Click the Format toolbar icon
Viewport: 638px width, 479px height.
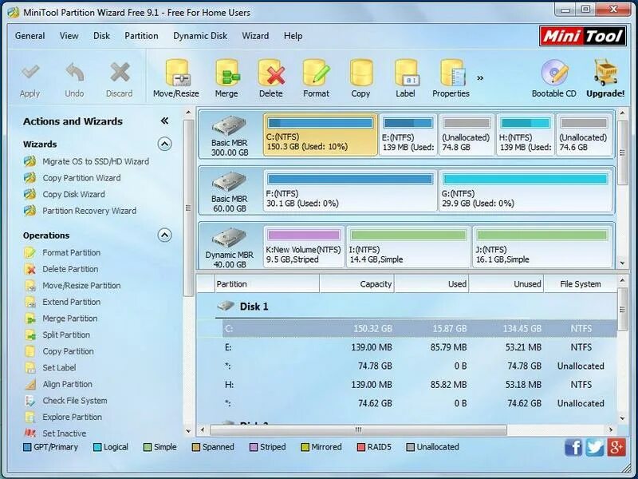tap(316, 73)
